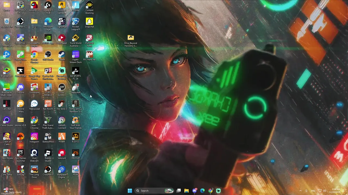Show hidden system tray icons
Image resolution: width=348 pixels, height=195 pixels.
[300, 191]
